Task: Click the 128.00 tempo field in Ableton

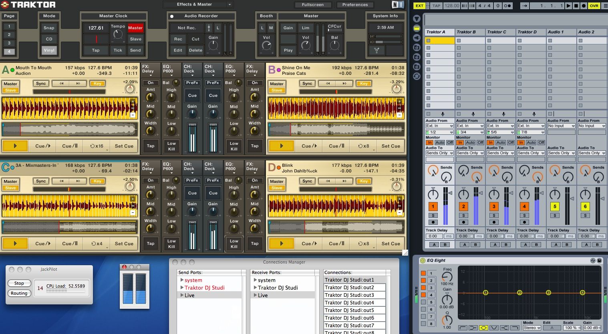Action: click(x=452, y=6)
